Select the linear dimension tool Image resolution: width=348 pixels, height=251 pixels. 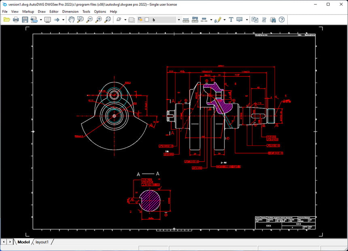point(204,20)
